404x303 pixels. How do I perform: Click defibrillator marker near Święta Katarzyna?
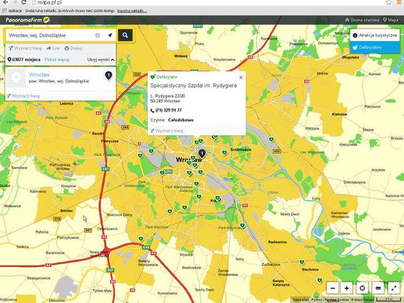(x=320, y=280)
